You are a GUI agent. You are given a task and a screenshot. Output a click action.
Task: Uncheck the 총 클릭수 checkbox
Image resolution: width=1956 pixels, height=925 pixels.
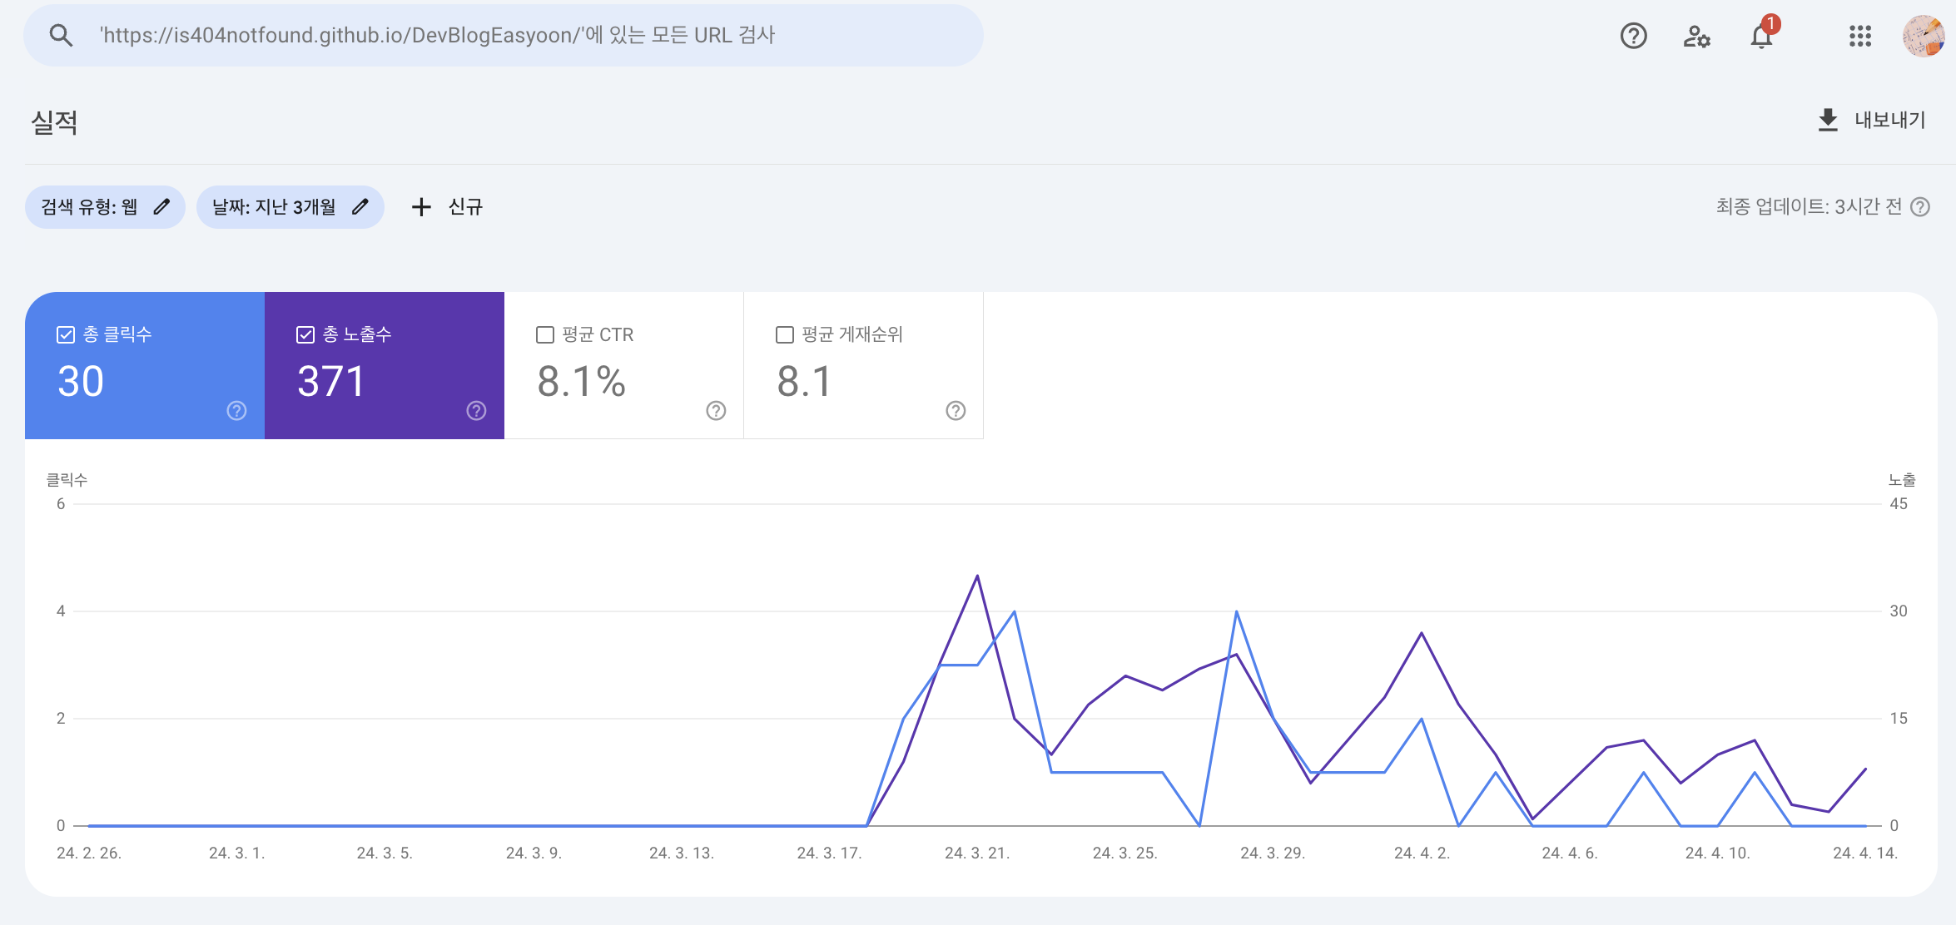coord(66,334)
